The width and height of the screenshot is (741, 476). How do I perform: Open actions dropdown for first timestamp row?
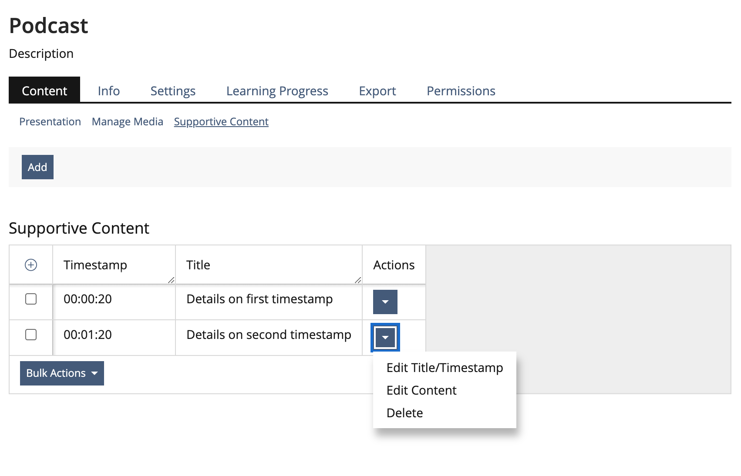[385, 302]
